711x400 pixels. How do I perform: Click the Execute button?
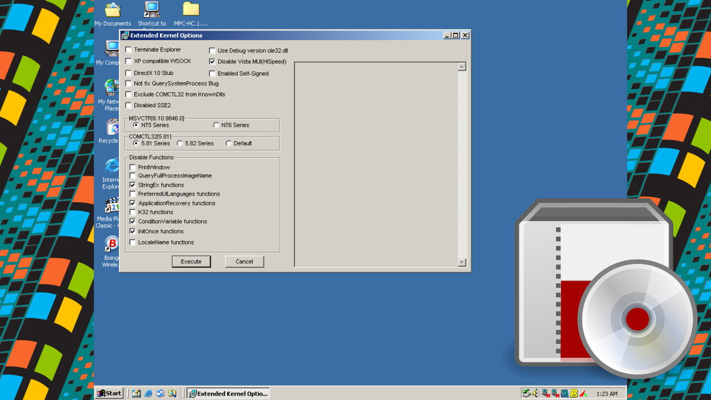tap(191, 261)
